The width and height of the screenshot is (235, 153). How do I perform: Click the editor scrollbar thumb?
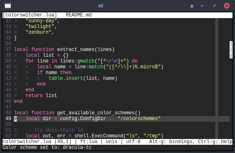point(231,50)
